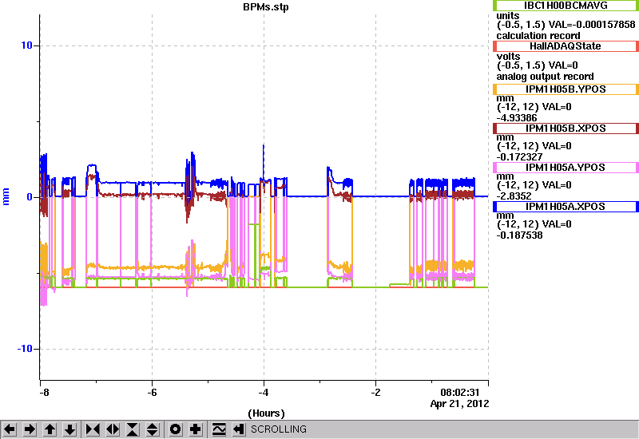639x439 pixels.
Task: Click the waveform graph-mode icon
Action: (219, 429)
